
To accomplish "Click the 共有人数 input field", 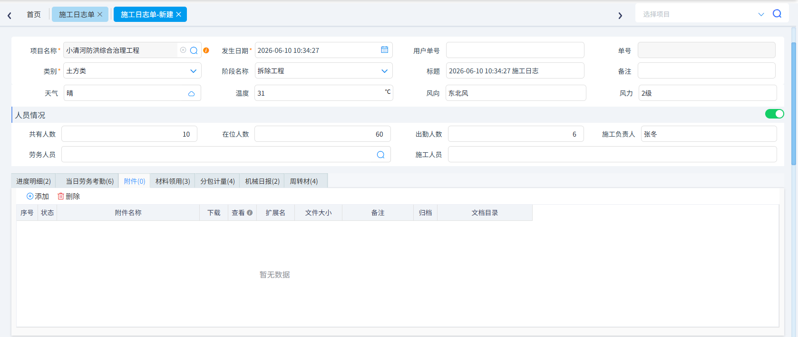I will coord(129,134).
